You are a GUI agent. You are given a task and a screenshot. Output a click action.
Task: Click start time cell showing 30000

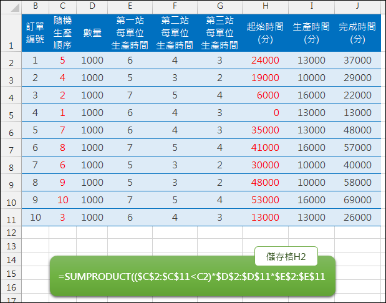coord(266,165)
